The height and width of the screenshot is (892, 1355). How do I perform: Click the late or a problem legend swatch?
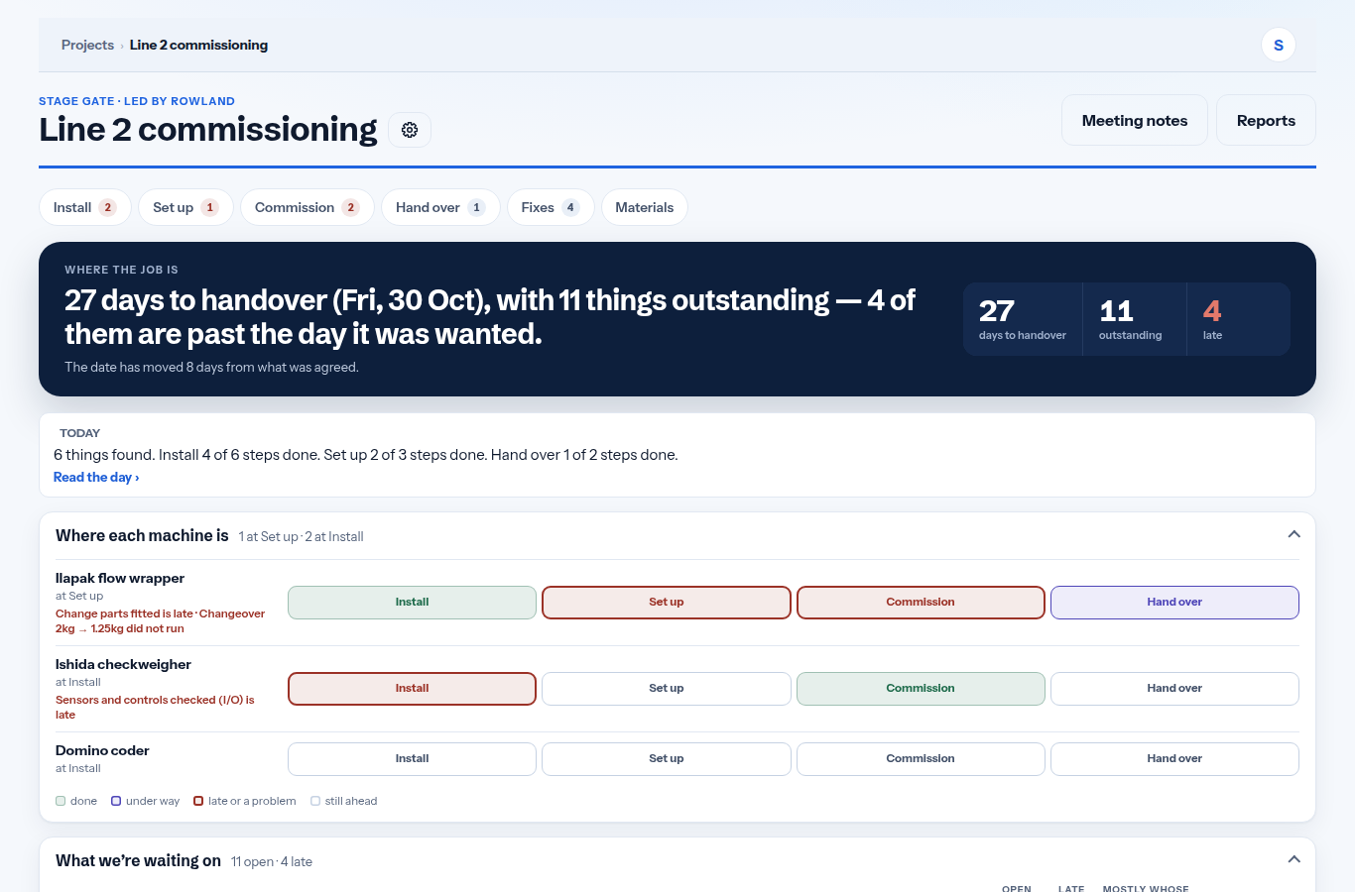tap(198, 801)
